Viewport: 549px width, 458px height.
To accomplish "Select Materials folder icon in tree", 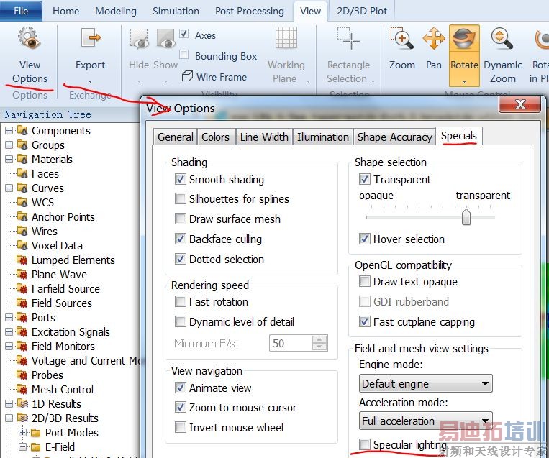I will (x=22, y=159).
